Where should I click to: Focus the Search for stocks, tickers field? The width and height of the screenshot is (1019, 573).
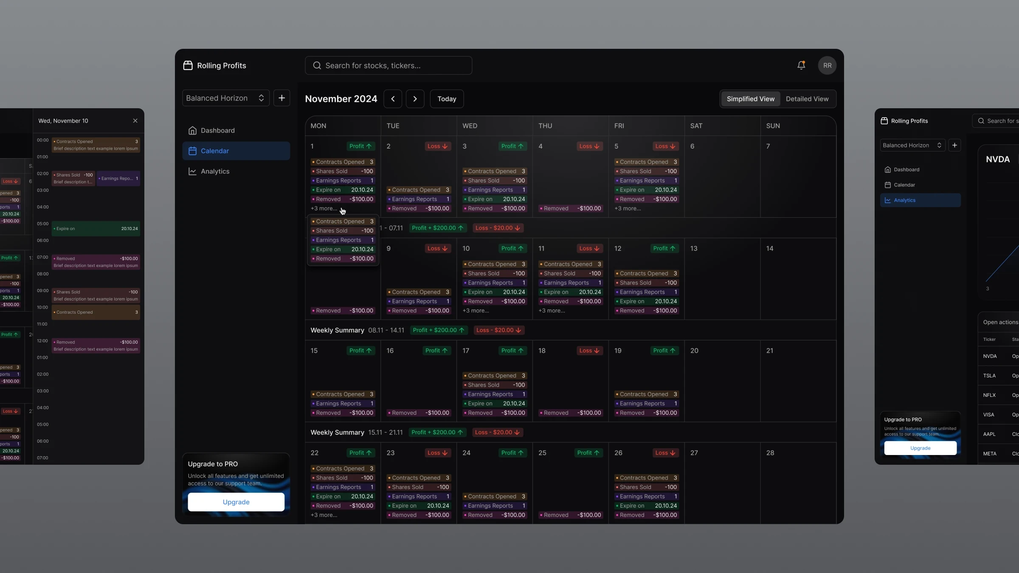coord(388,65)
